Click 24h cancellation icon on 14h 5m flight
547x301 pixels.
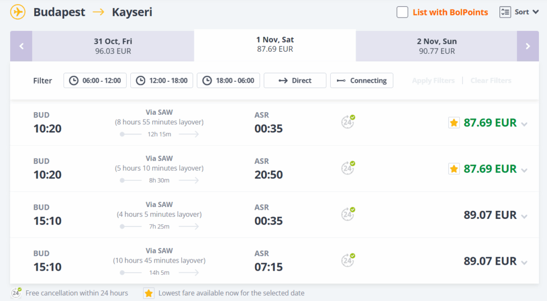pyautogui.click(x=348, y=260)
